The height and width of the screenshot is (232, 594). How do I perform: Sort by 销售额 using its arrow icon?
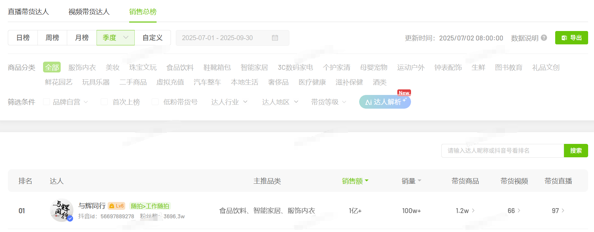point(367,180)
